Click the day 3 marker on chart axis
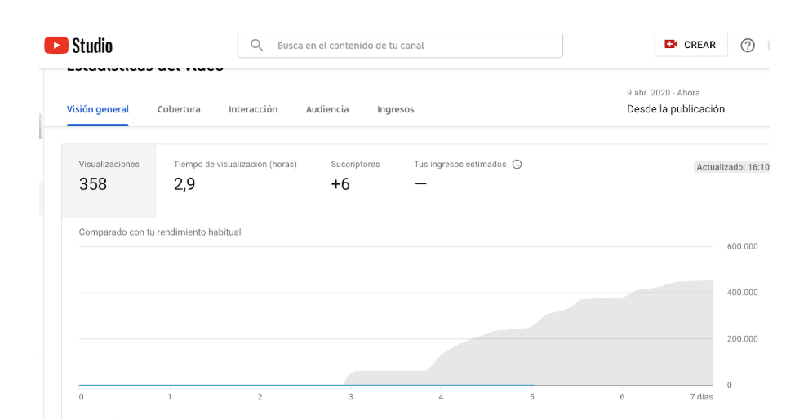 click(351, 397)
